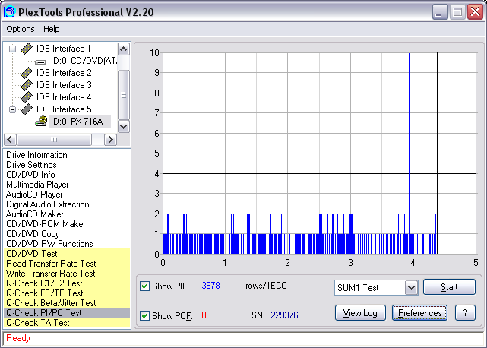Select Q-Check TA Test
The image size is (487, 348).
point(67,323)
